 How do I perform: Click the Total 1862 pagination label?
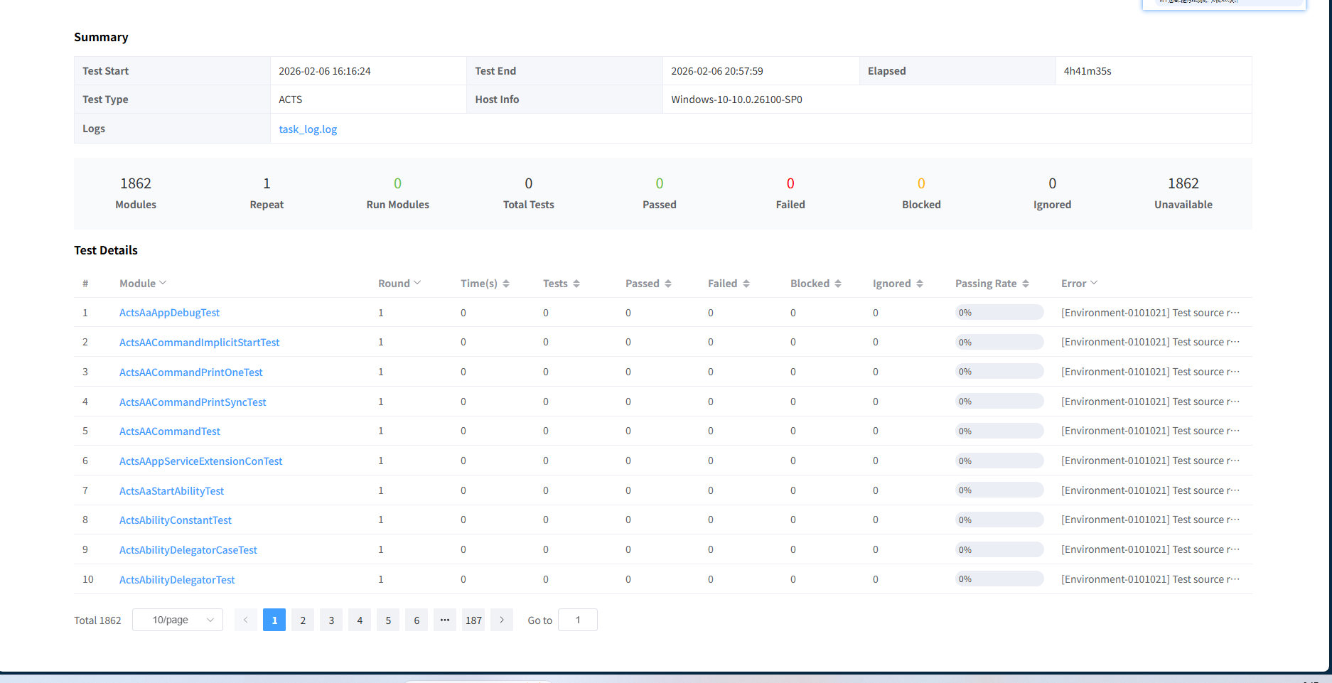coord(97,620)
